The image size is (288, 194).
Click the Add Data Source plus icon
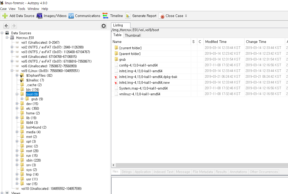(5, 16)
